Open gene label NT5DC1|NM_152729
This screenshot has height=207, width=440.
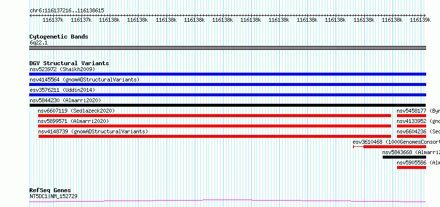(x=53, y=196)
